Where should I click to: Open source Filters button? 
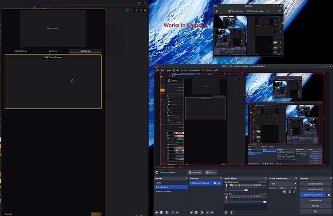tap(210, 172)
